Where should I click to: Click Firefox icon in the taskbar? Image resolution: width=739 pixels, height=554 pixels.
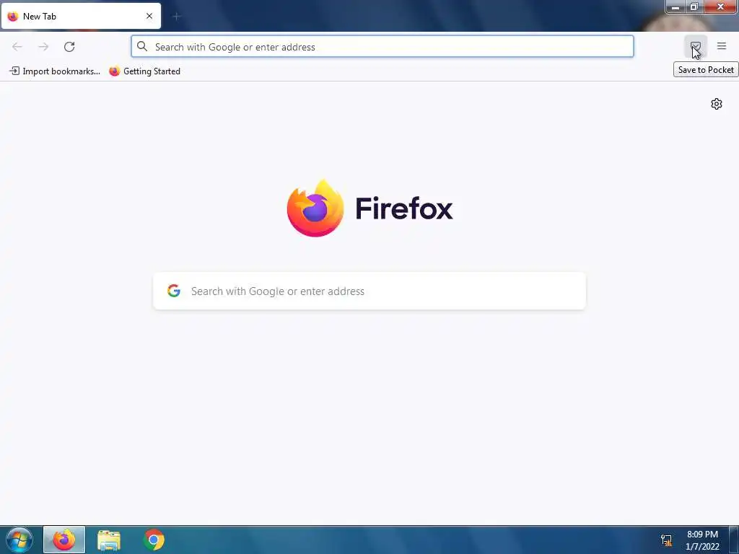point(64,540)
